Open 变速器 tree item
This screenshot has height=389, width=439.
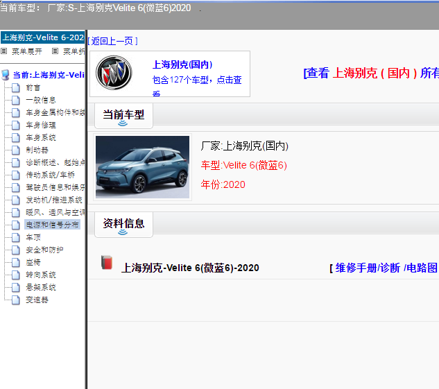click(x=37, y=300)
